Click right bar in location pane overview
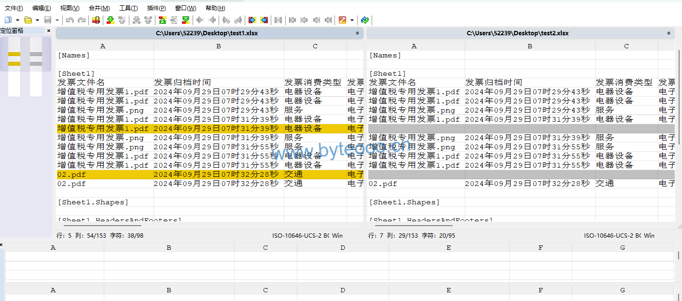 [x=36, y=67]
